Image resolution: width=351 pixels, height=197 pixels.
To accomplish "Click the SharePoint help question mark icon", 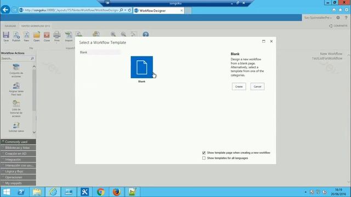I will point(346,18).
